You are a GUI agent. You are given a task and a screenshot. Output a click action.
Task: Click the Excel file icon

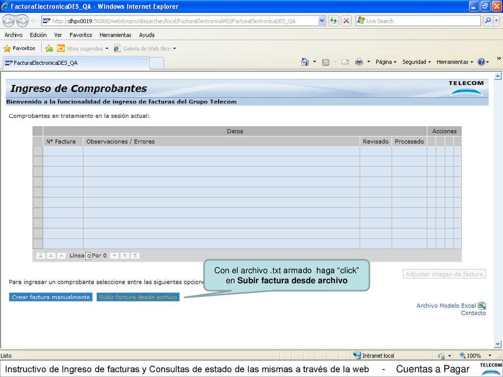[482, 305]
